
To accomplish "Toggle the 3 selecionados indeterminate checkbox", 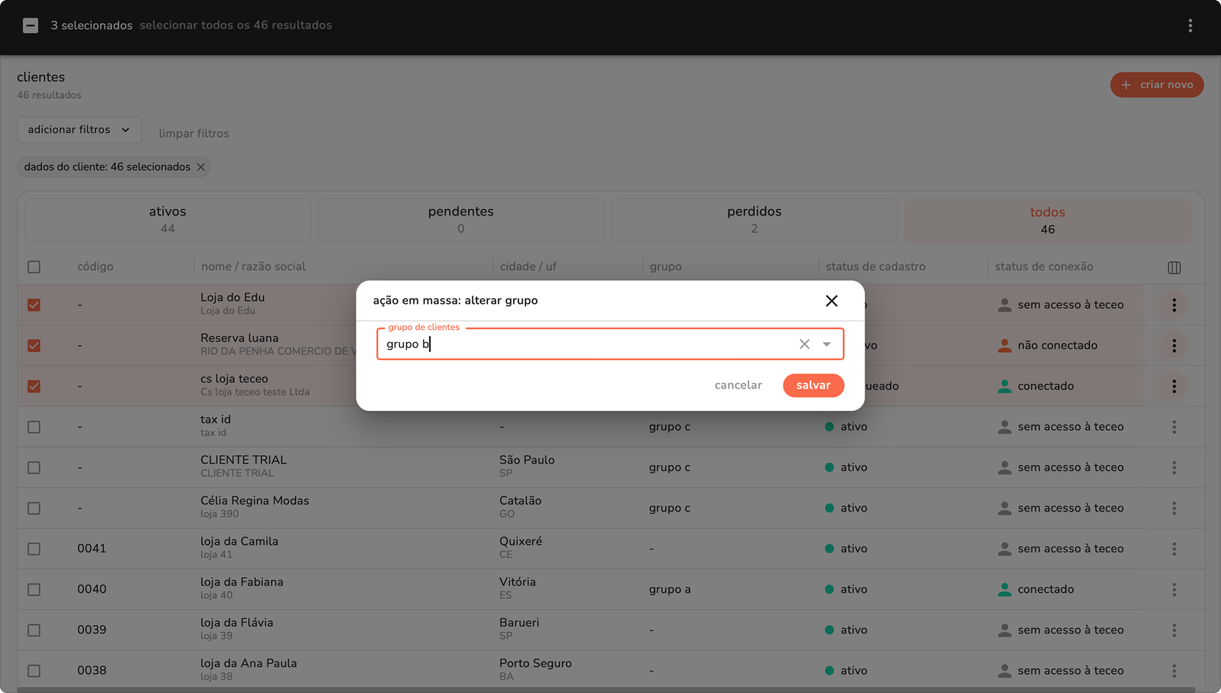I will point(31,25).
